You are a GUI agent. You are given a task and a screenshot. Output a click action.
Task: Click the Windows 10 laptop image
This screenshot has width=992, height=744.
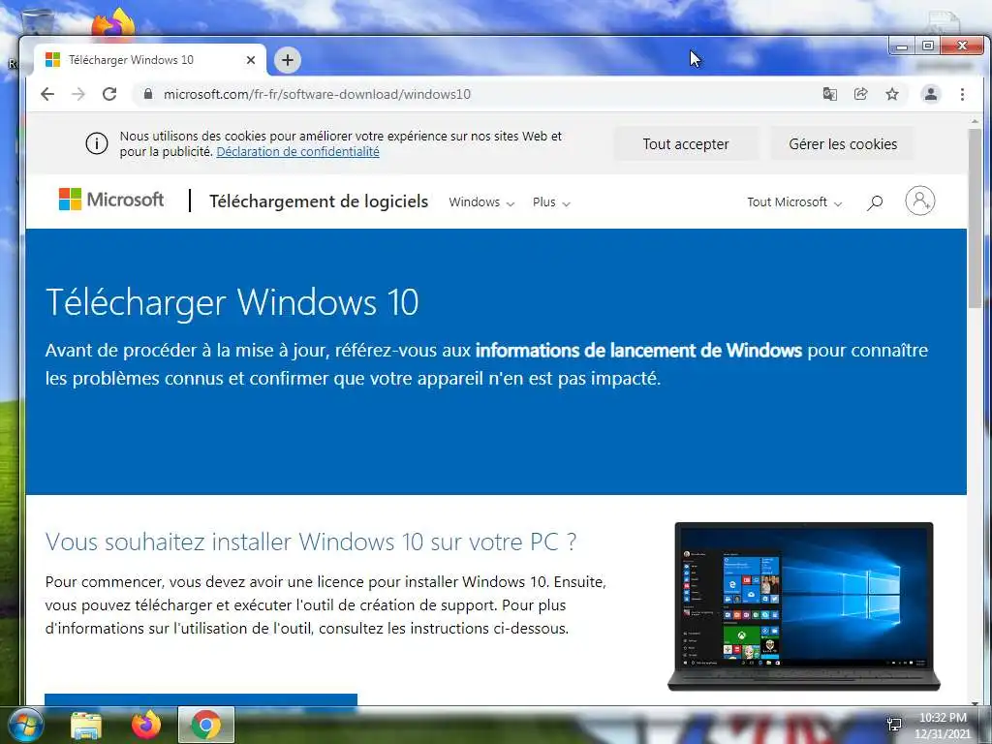pos(803,606)
